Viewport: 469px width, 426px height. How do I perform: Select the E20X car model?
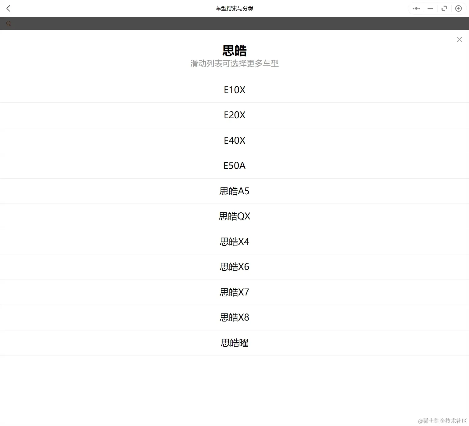click(235, 115)
